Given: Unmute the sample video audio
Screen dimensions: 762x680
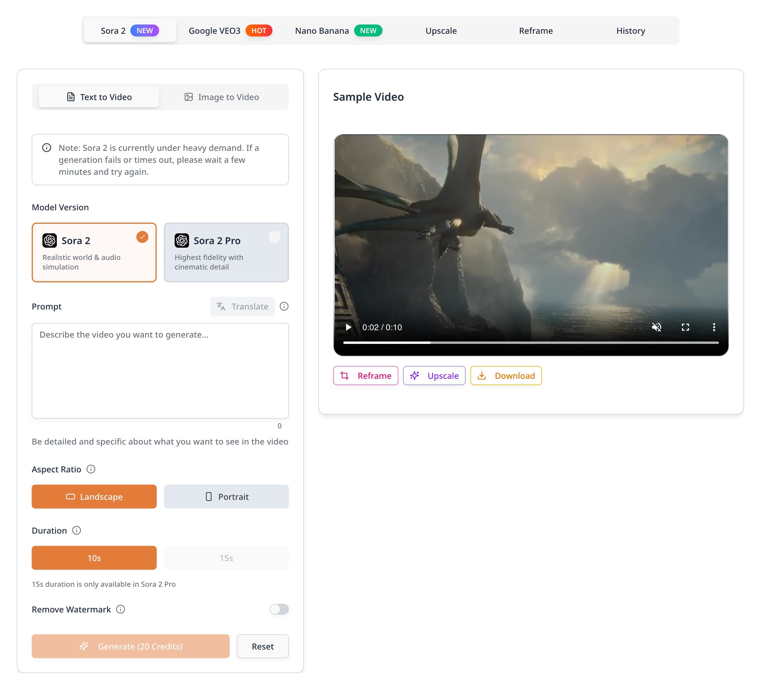Looking at the screenshot, I should [x=657, y=327].
